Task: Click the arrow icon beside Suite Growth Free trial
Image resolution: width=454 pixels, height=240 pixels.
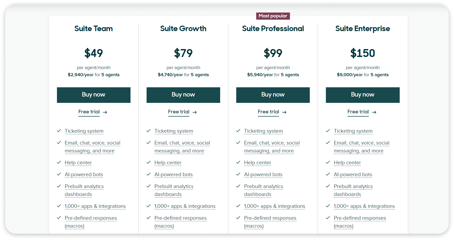Action: [x=195, y=112]
